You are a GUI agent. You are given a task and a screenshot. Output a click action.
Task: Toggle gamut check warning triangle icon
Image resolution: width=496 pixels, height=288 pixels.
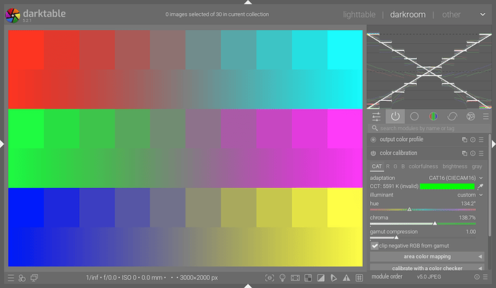(344, 277)
